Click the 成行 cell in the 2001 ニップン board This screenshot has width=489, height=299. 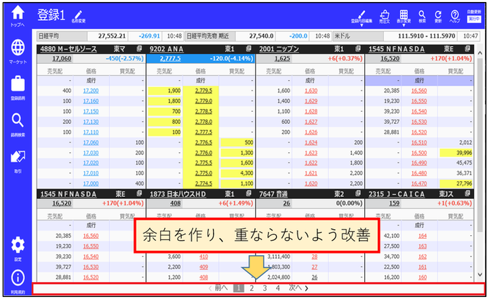310,80
